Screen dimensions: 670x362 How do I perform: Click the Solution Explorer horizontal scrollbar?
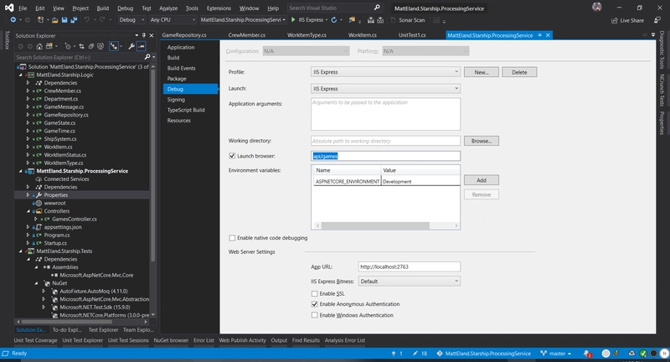tap(67, 322)
